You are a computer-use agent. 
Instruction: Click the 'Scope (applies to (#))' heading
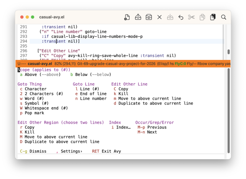(x=44, y=70)
